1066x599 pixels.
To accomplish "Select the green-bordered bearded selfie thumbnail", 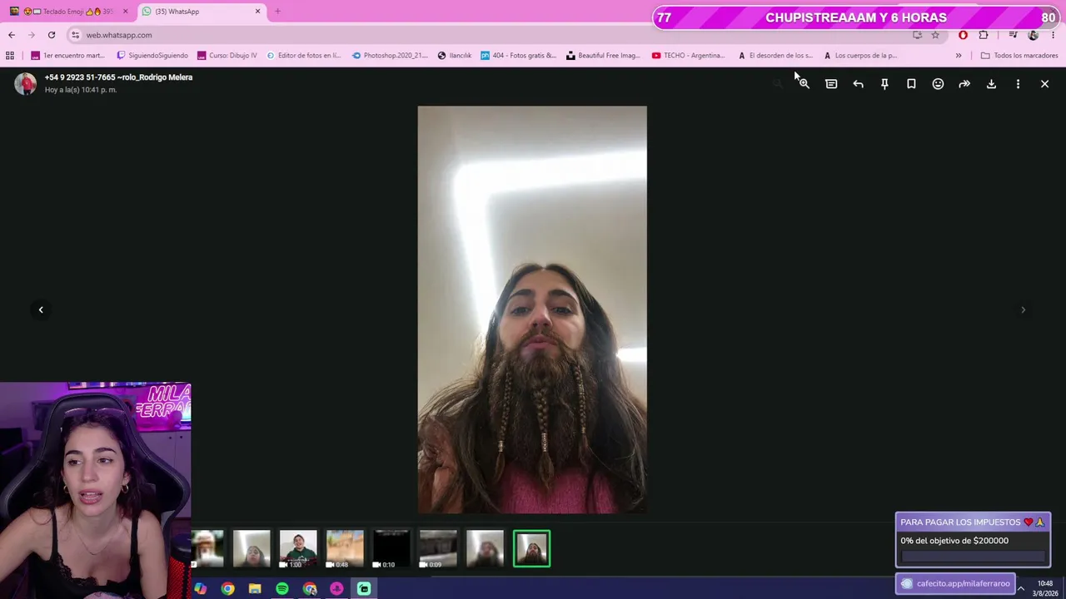I will point(531,549).
